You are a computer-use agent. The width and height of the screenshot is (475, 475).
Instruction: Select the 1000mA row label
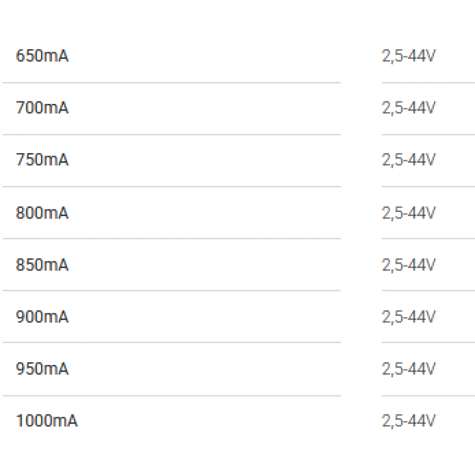point(46,422)
